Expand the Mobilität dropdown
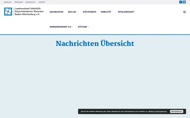Image resolution: width=190 pixels, height=118 pixels. [x=107, y=12]
